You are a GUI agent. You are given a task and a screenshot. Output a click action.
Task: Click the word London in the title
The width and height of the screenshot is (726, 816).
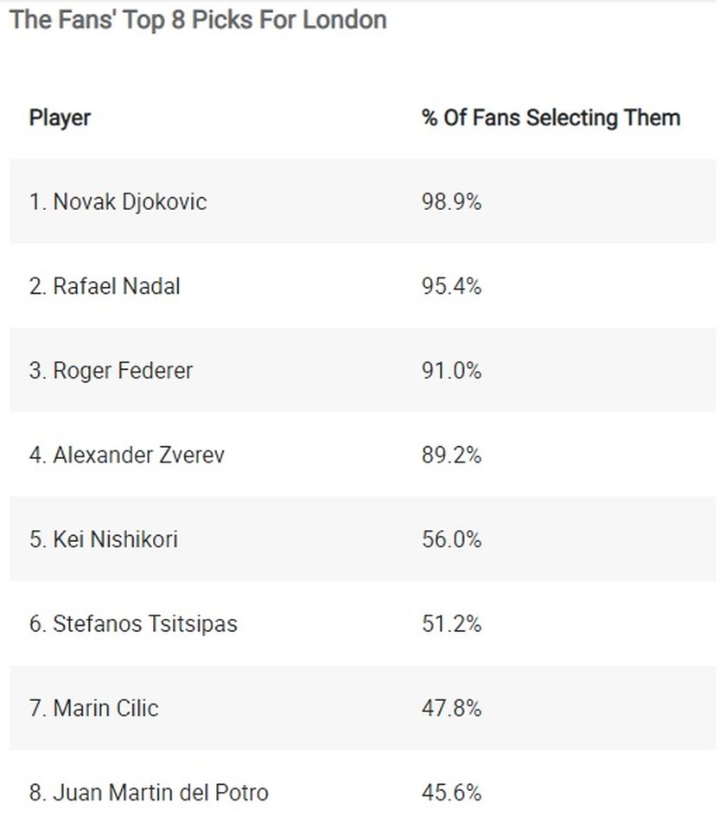pos(345,20)
